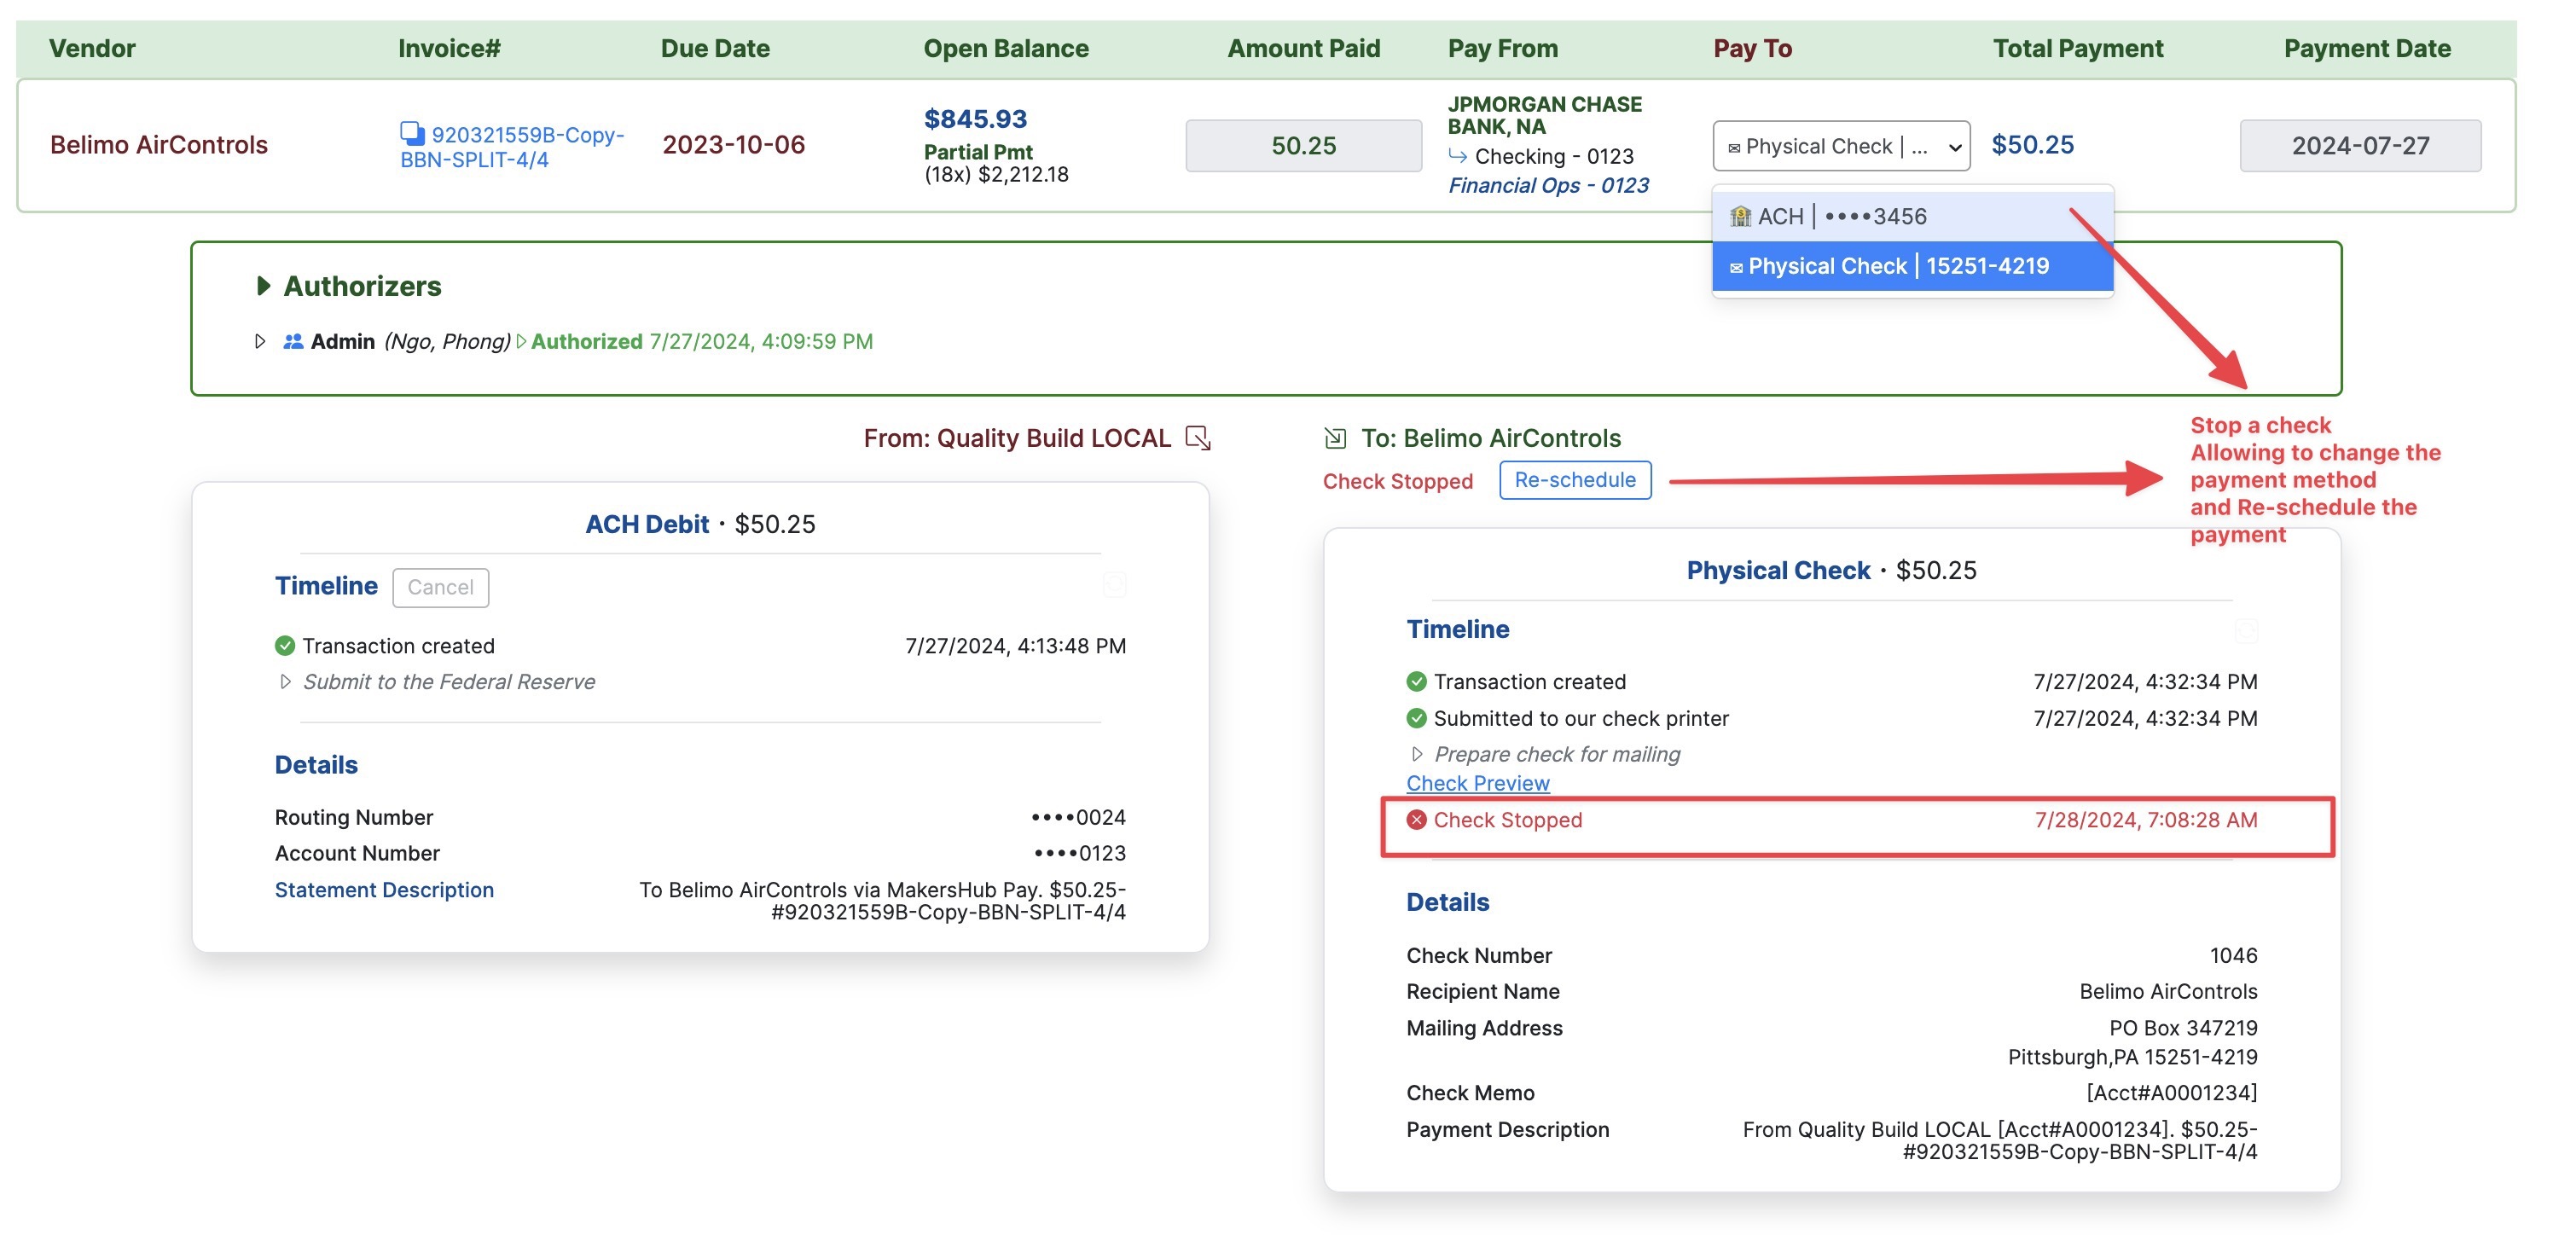Open the Check Preview link
This screenshot has width=2576, height=1235.
pos(1478,784)
